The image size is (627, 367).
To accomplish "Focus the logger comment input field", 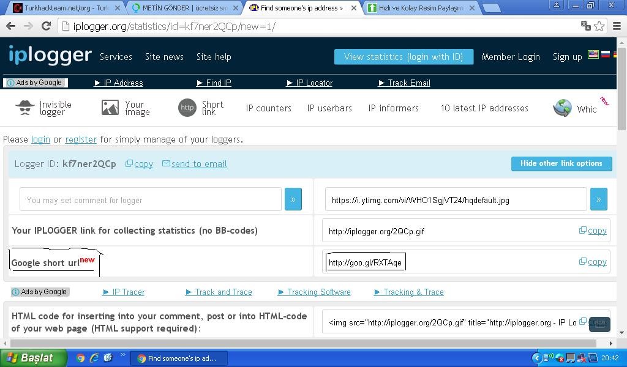I will 151,199.
